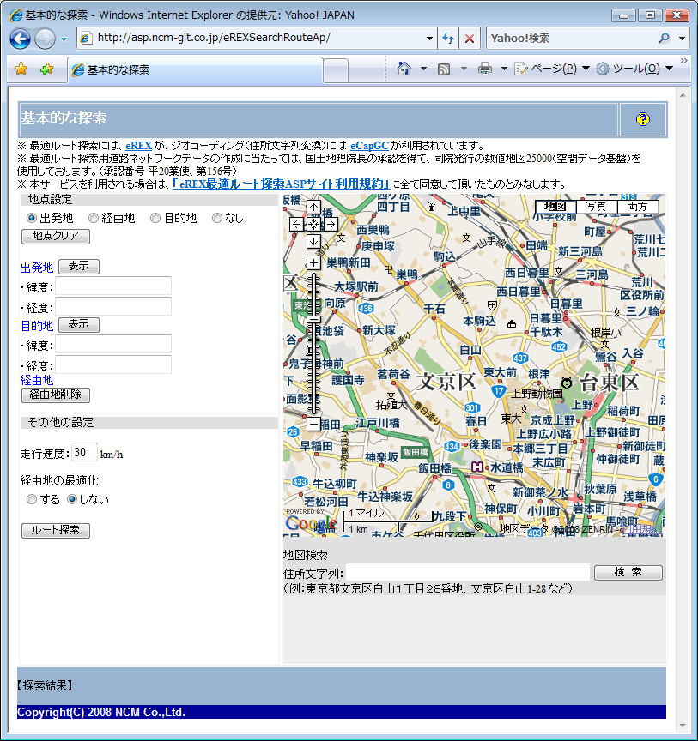Viewport: 698px width, 741px height.
Task: Pan the map right with arrow
Action: tap(331, 224)
